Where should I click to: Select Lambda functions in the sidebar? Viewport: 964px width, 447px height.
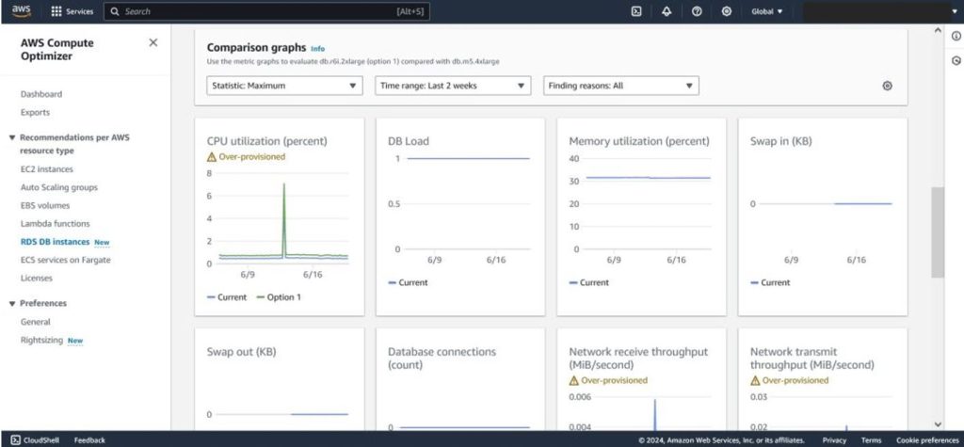(x=56, y=224)
